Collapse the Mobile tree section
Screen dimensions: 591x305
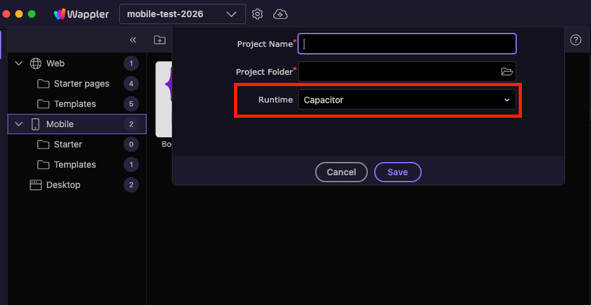18,124
